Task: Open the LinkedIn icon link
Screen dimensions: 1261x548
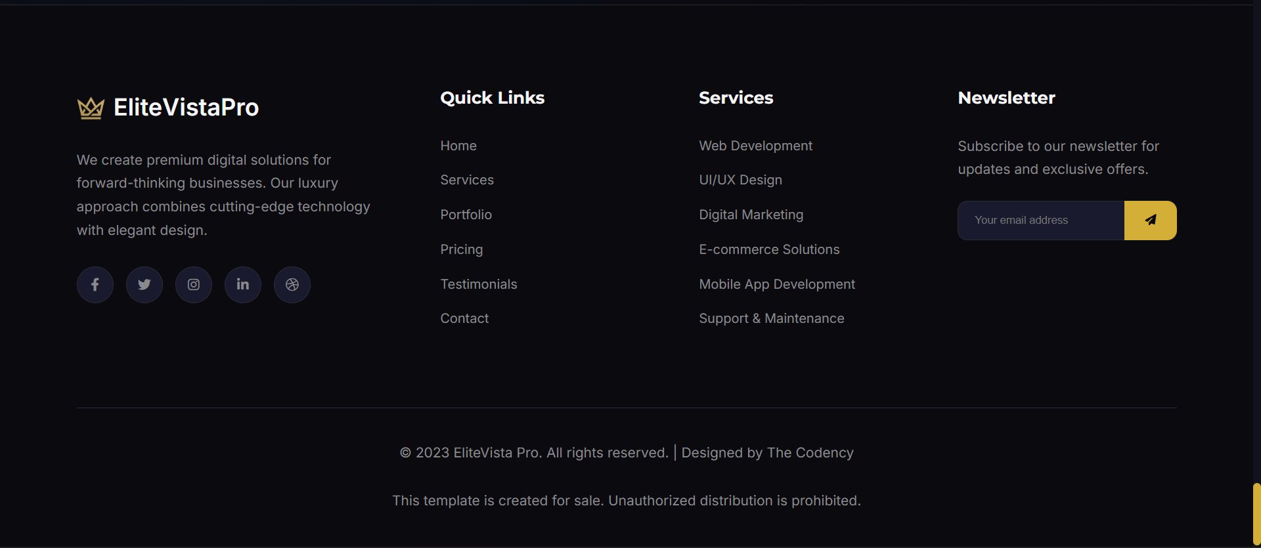Action: (243, 285)
